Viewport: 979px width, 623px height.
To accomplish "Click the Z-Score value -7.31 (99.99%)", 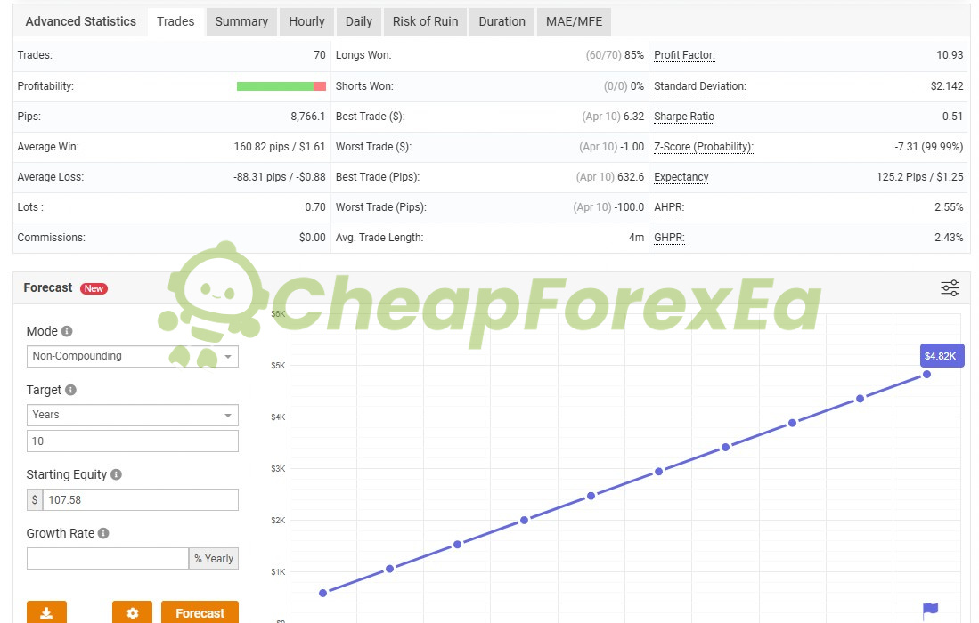I will [929, 147].
